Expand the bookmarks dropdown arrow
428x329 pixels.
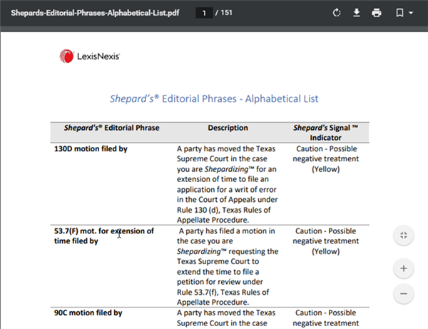411,13
